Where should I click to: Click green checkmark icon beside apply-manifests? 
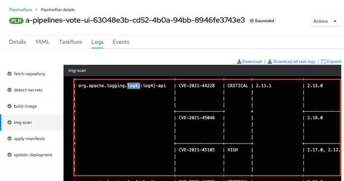pos(10,139)
